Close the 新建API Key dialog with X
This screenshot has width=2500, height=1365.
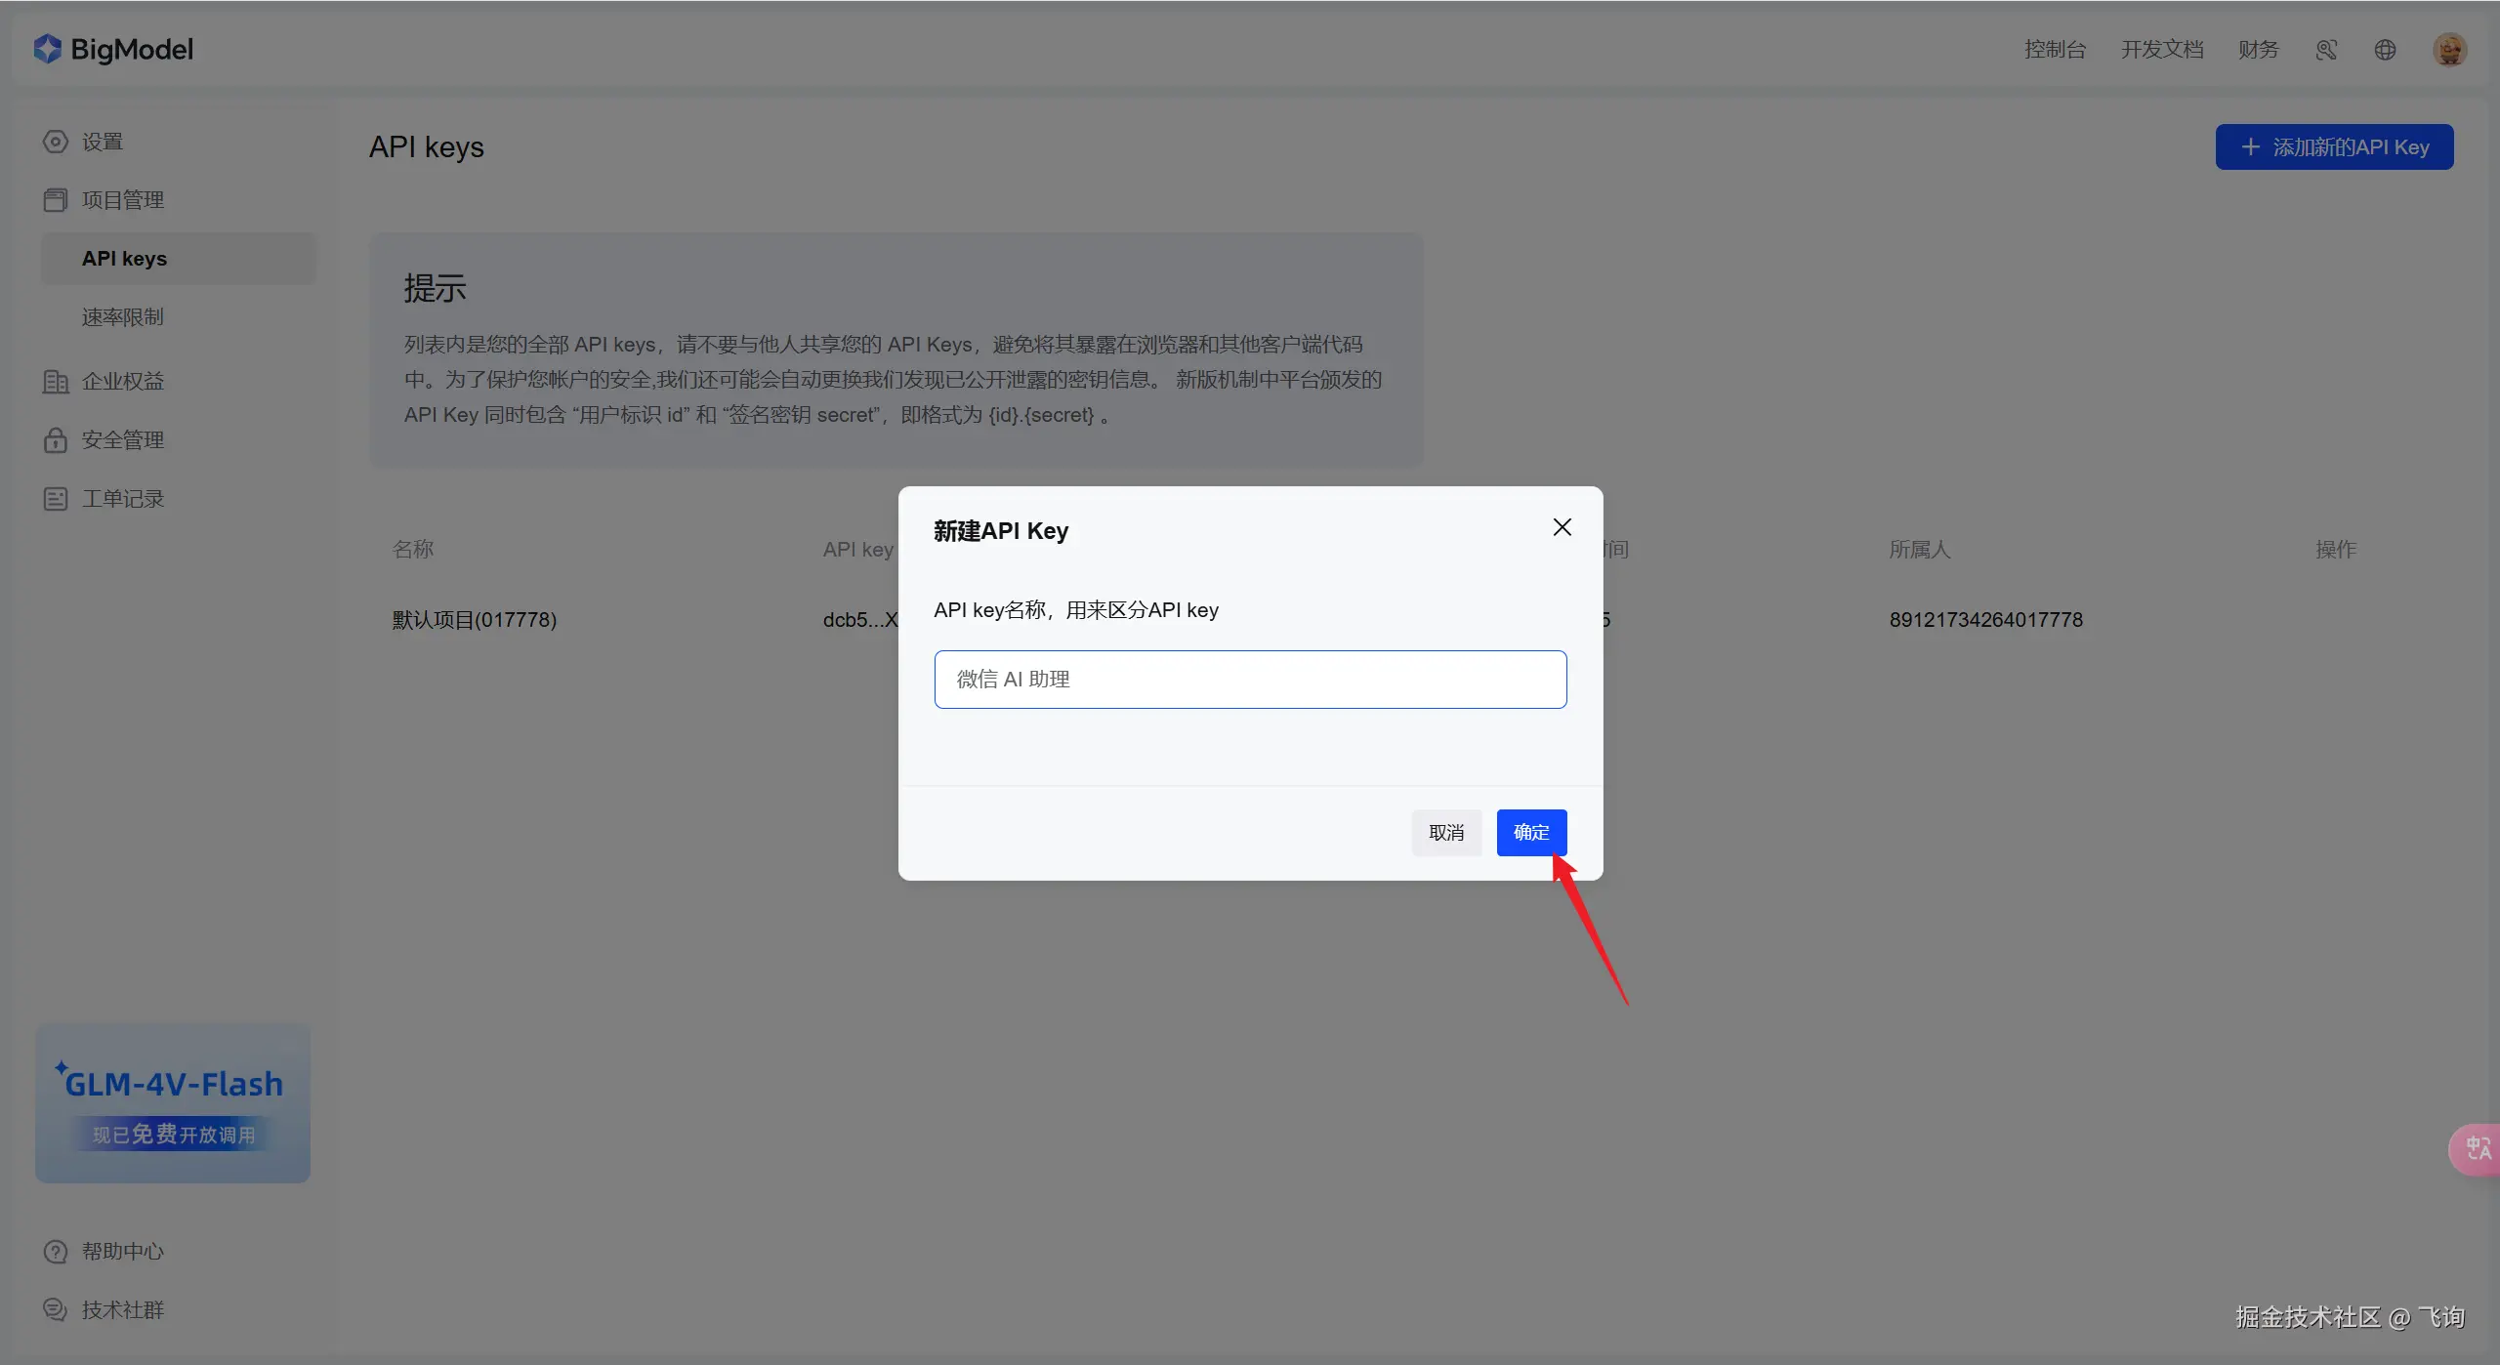coord(1562,527)
